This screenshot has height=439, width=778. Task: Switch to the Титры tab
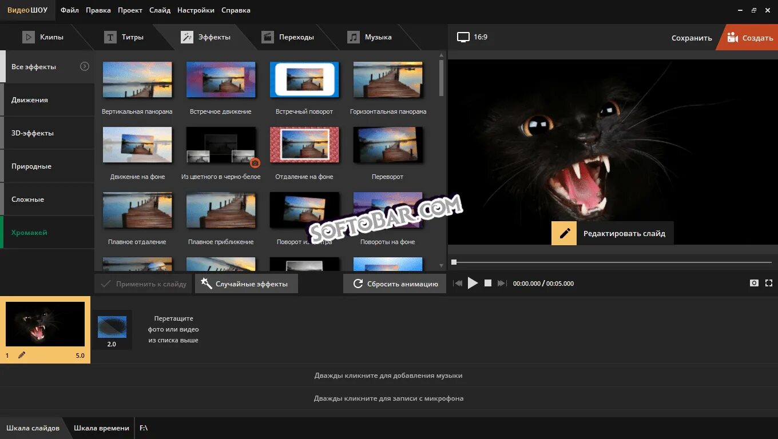click(124, 37)
